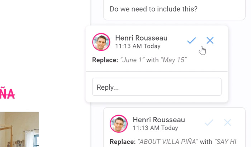
Task: Click Henri Rousseau's avatar in the active suggestion
Action: pos(101,42)
